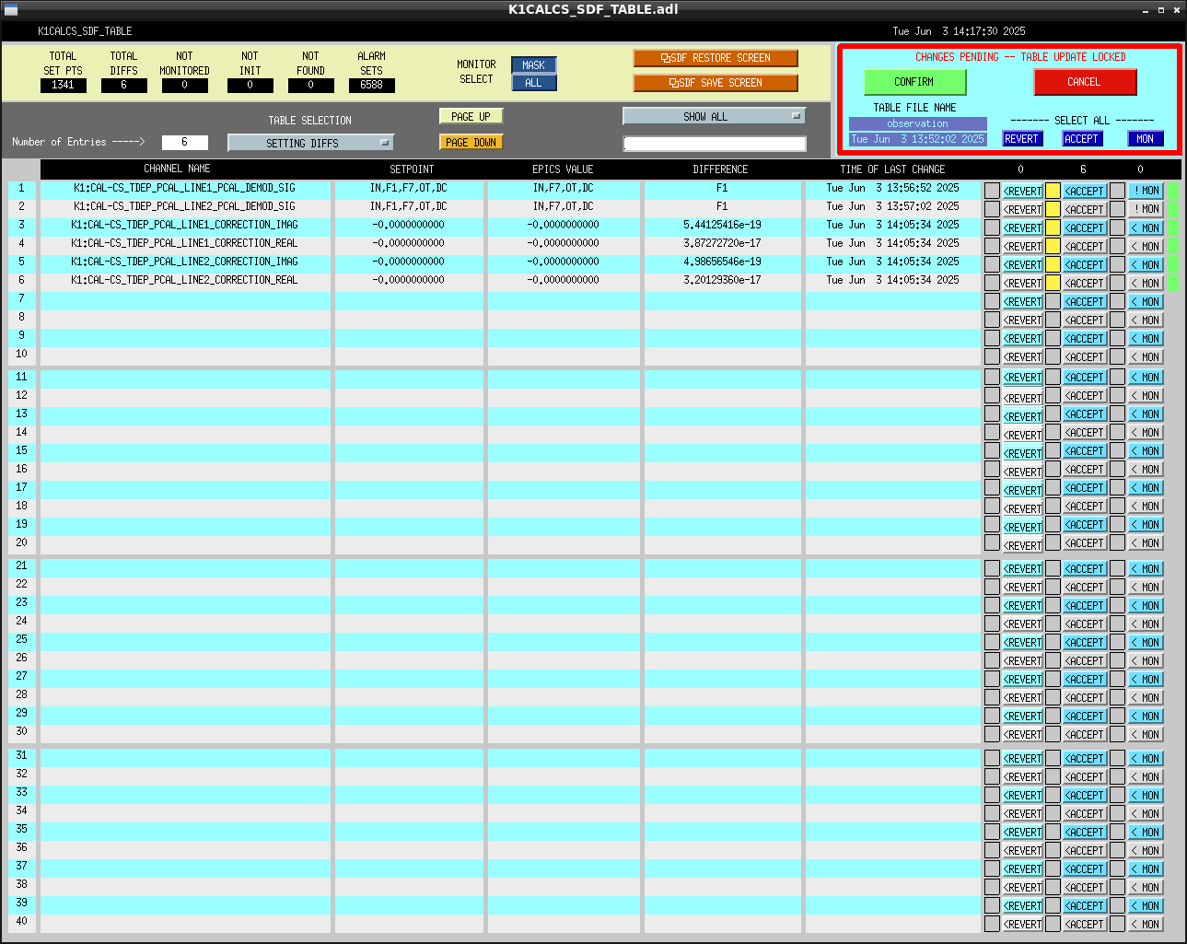Open the SETTING DIFFS table selection menu
The image size is (1187, 944).
click(310, 143)
